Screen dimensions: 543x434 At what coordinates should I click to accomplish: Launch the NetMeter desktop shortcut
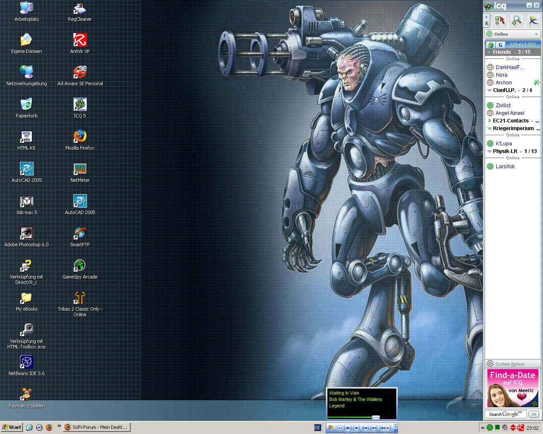(x=80, y=169)
